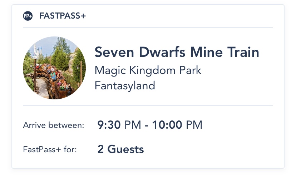Click the "Arrive between:" label
Screen dimensions: 296x178
54,125
